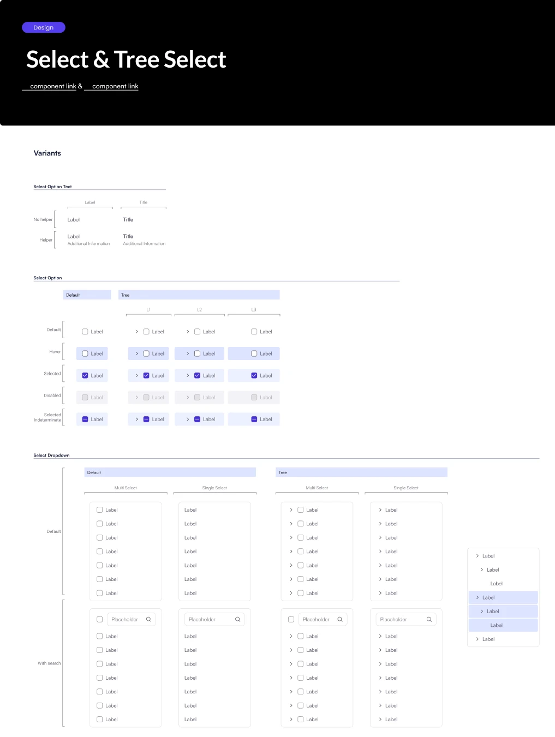Viewport: 555px width, 737px height.
Task: Tick select-all checkbox beside Default Multi Select Placeholder
Action: pyautogui.click(x=99, y=619)
